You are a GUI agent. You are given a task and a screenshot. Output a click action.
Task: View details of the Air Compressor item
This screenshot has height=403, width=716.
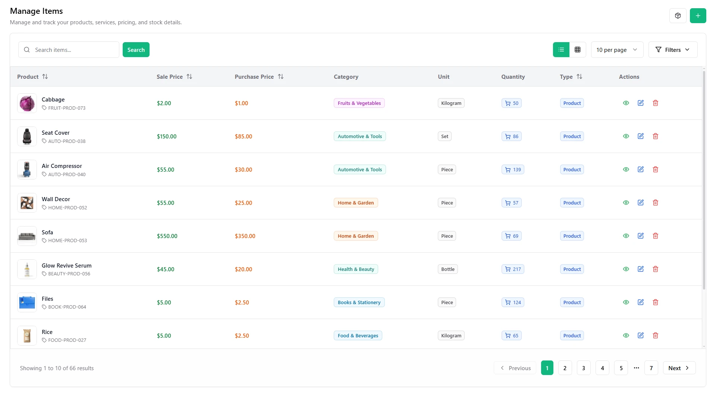[x=626, y=169]
